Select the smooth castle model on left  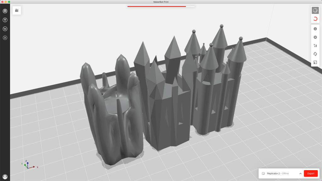click(112, 119)
